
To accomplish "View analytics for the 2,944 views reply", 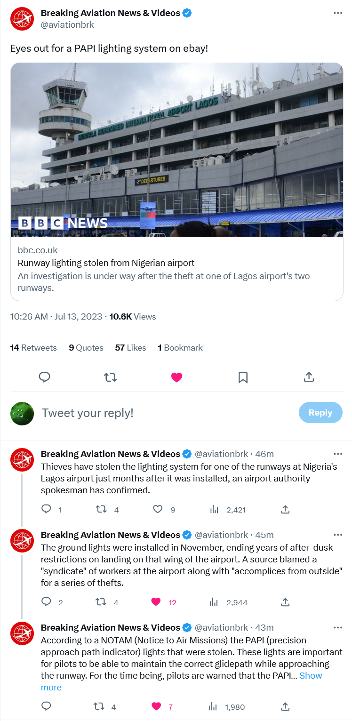I will coord(215,602).
